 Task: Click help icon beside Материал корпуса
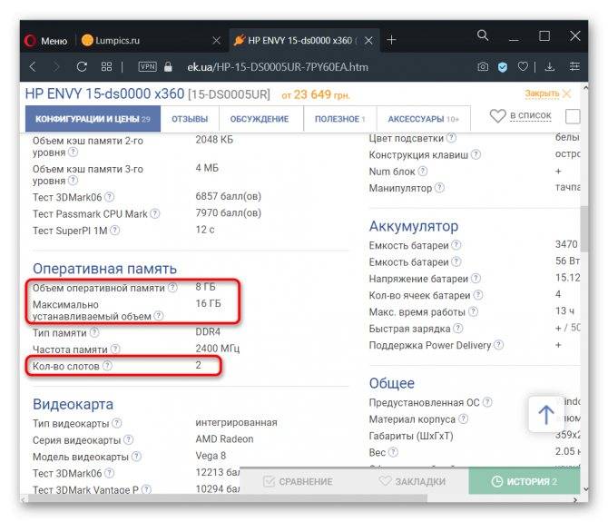[463, 419]
